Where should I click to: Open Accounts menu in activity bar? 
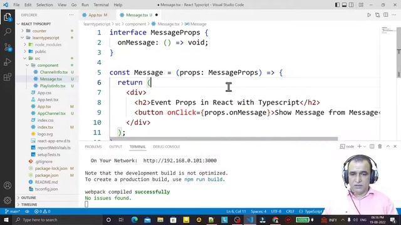click(8, 185)
